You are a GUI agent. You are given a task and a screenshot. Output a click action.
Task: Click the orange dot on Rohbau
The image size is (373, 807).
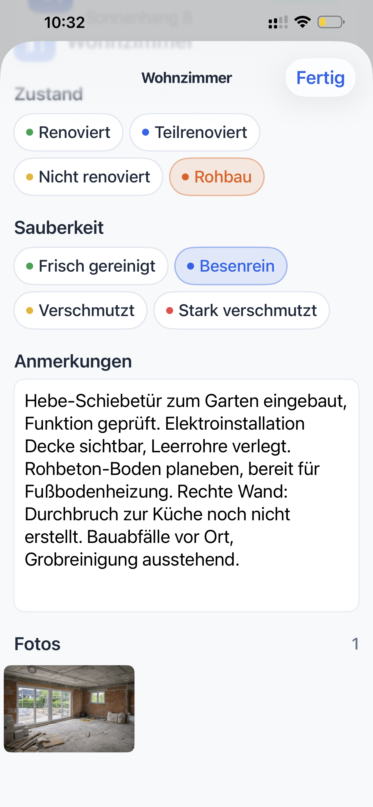[185, 177]
